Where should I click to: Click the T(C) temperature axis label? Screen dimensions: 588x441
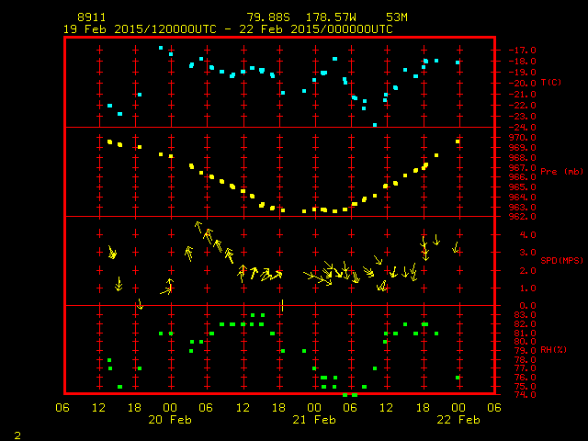click(550, 83)
